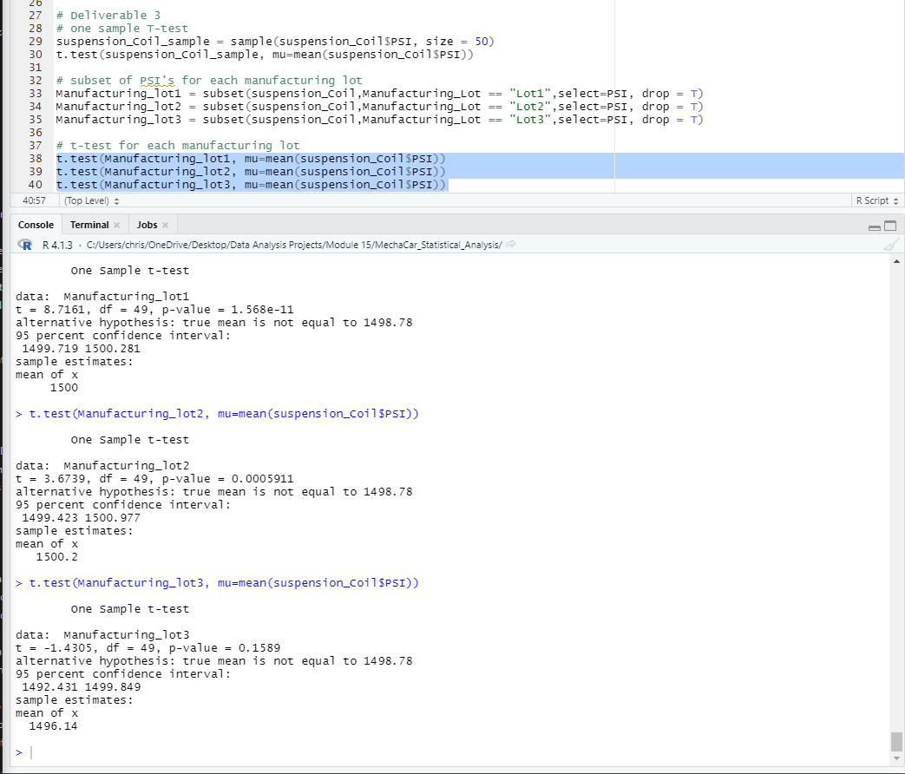This screenshot has height=774, width=905.
Task: Click the mean value 1500.2
Action: coord(56,557)
